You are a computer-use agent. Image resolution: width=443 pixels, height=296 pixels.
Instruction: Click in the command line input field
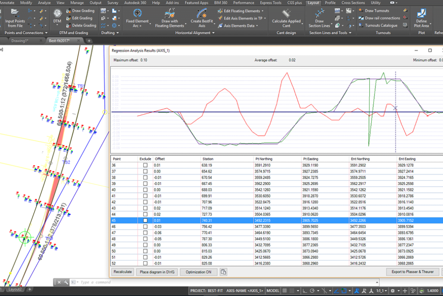coord(130,282)
